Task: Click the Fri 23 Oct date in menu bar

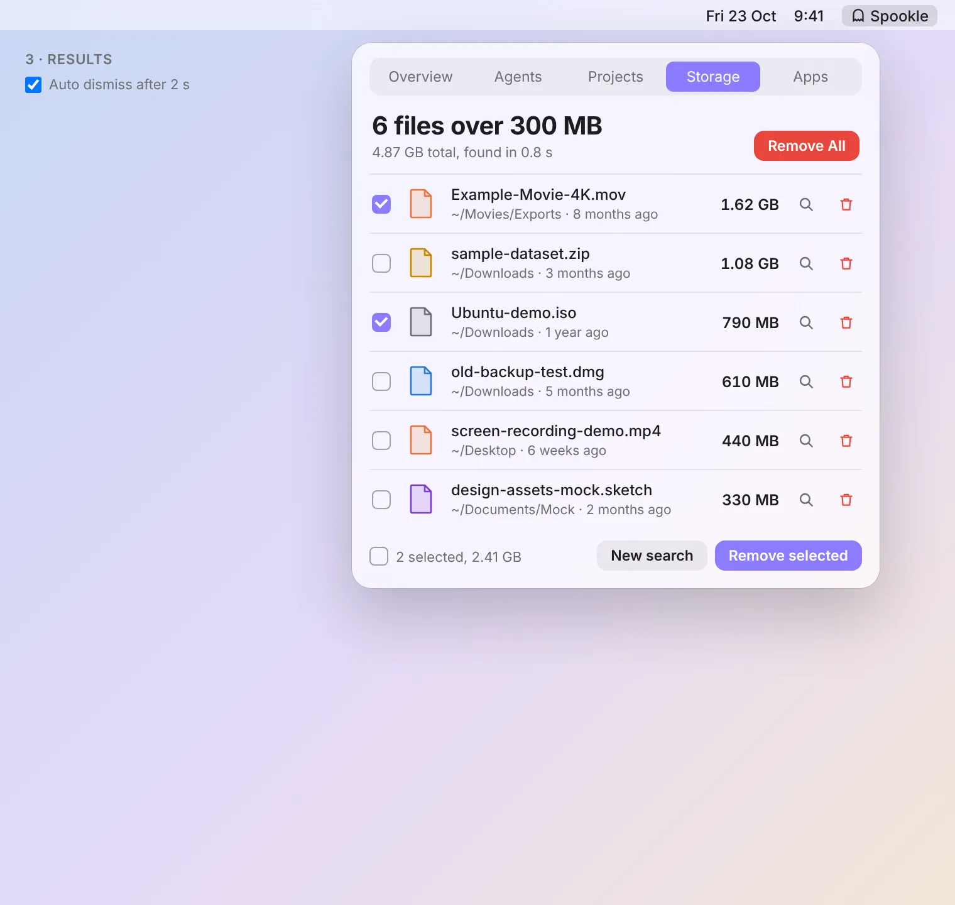Action: point(741,16)
